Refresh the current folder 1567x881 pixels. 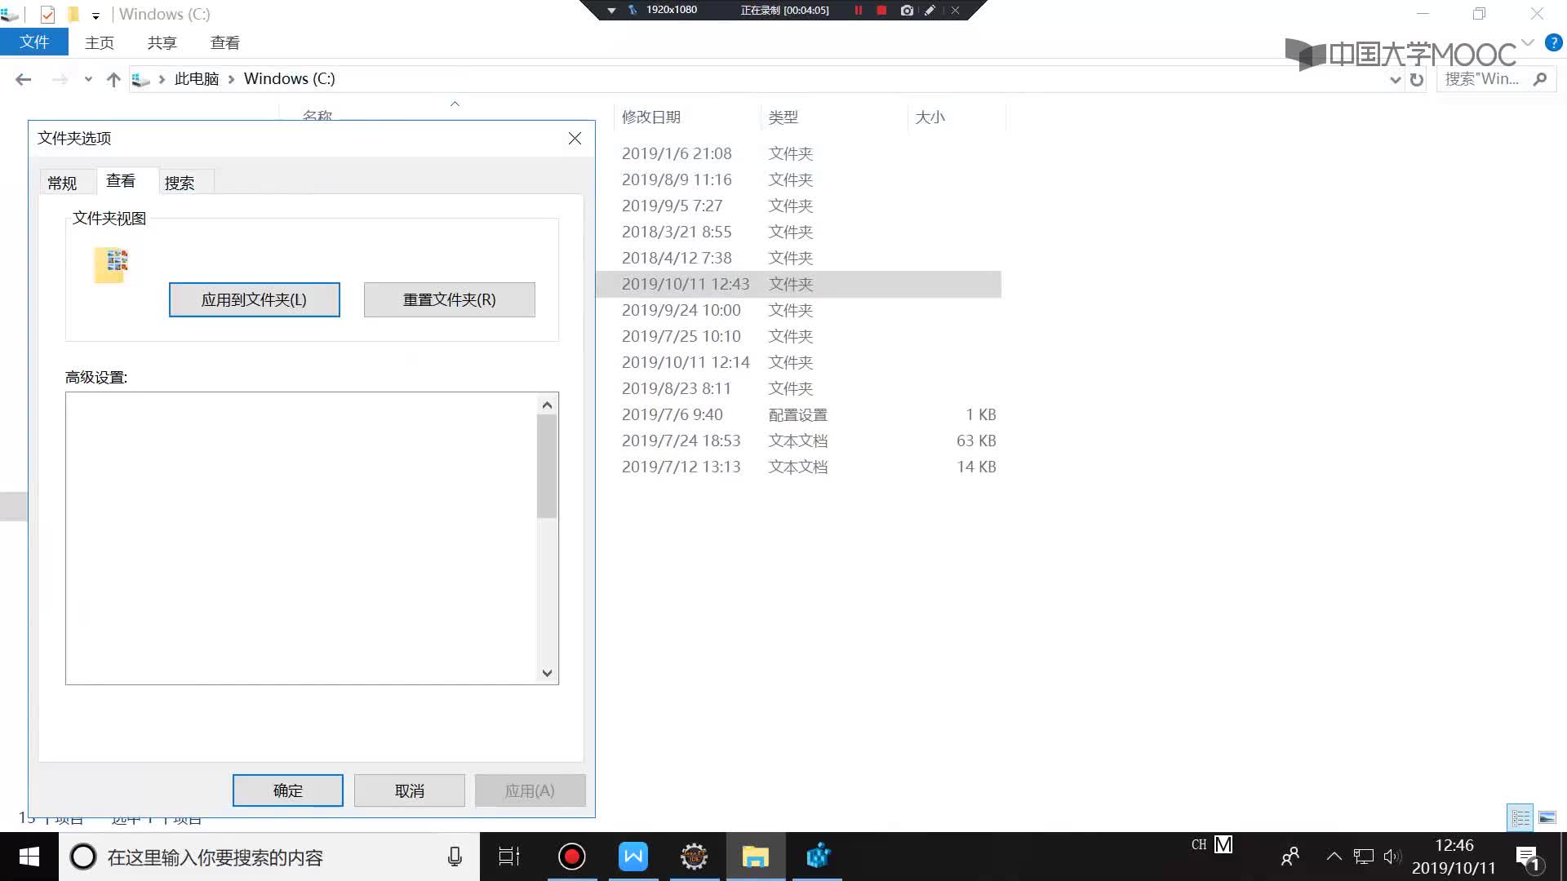pyautogui.click(x=1417, y=79)
